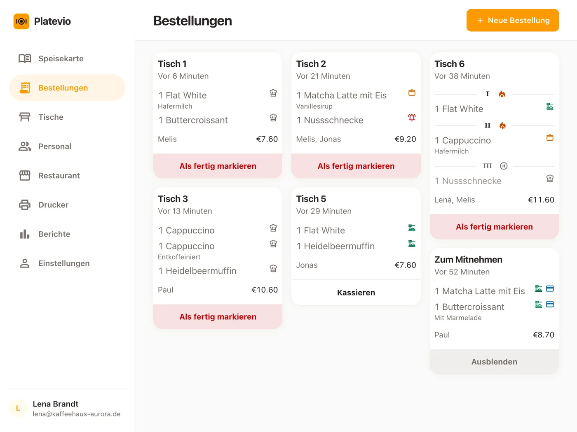Click chef hat icon beside Tisch 3 Heidelbeermuffin
This screenshot has height=432, width=577.
click(x=273, y=268)
